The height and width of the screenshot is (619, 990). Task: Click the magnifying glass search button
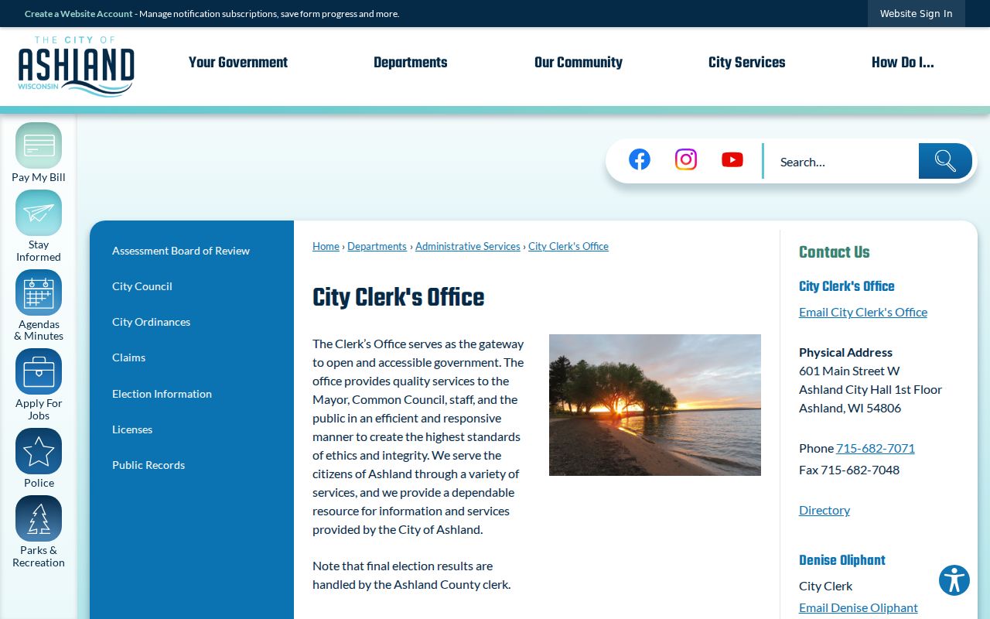click(x=945, y=161)
